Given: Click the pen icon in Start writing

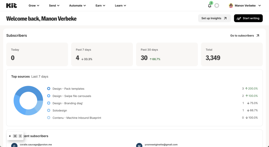Looking at the screenshot, I should pyautogui.click(x=239, y=18).
